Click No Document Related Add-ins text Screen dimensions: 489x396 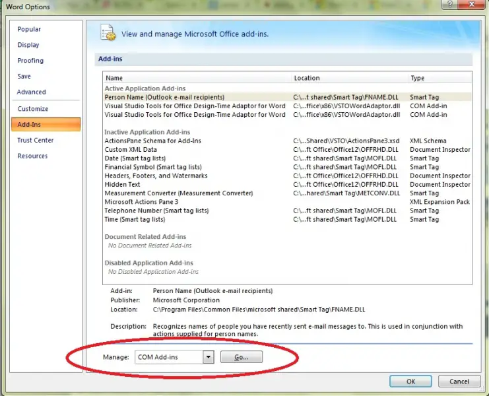point(150,246)
